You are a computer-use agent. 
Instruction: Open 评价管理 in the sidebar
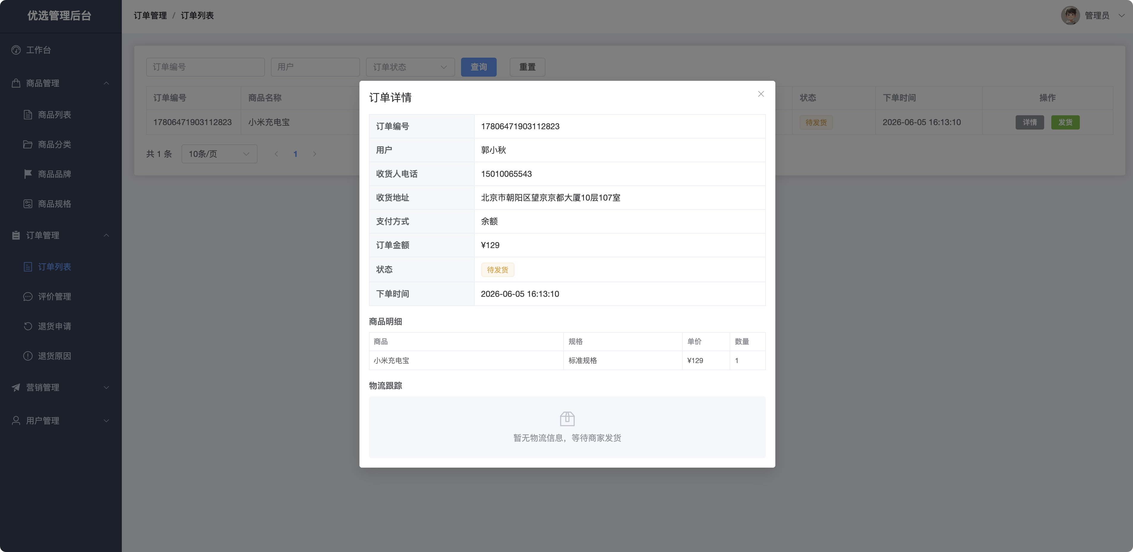coord(61,296)
